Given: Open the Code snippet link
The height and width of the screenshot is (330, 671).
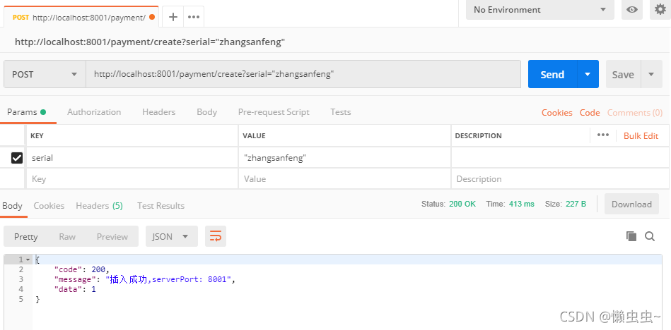Looking at the screenshot, I should pos(590,113).
